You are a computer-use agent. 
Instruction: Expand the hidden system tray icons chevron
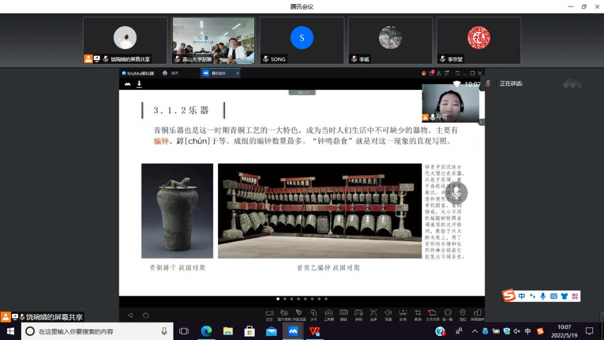point(475,331)
